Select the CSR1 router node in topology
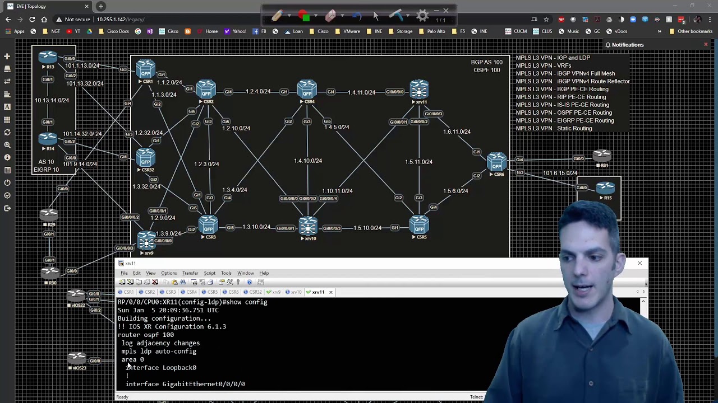Screen dimensions: 718x403 pos(145,70)
